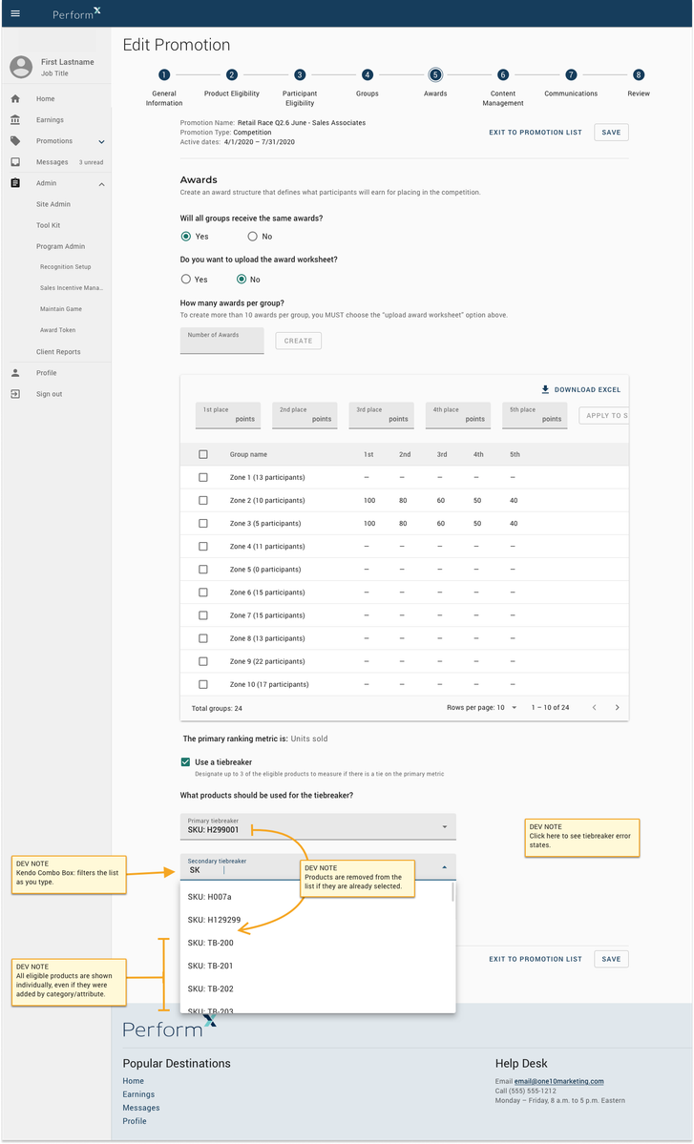Open Award Token in sidebar

pyautogui.click(x=57, y=330)
